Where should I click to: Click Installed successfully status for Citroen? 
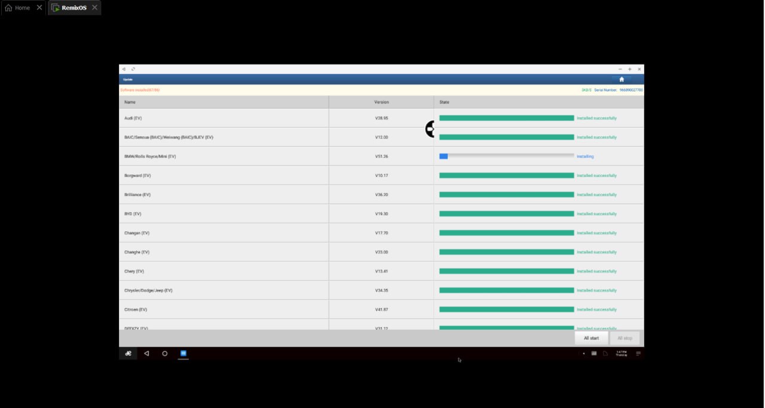coord(596,309)
